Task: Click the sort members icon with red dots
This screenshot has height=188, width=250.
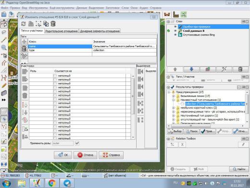Action: click(x=25, y=105)
